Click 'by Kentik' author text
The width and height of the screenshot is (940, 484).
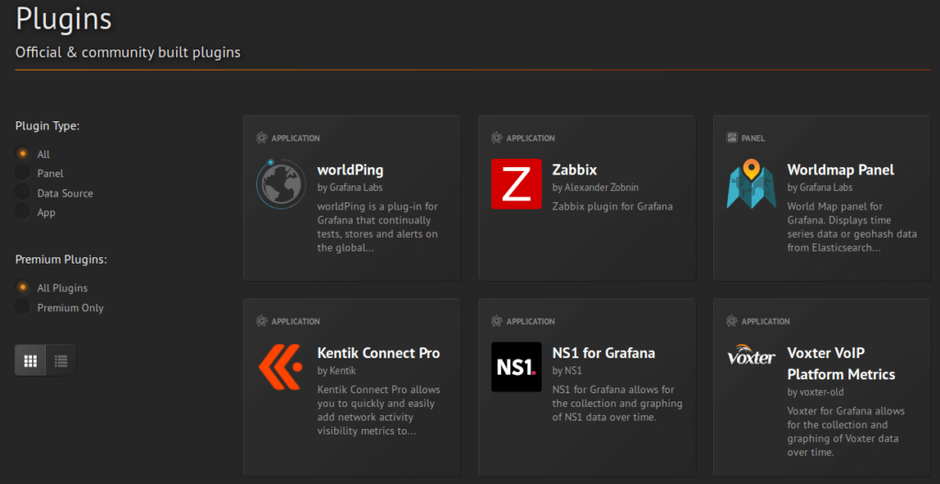click(336, 371)
